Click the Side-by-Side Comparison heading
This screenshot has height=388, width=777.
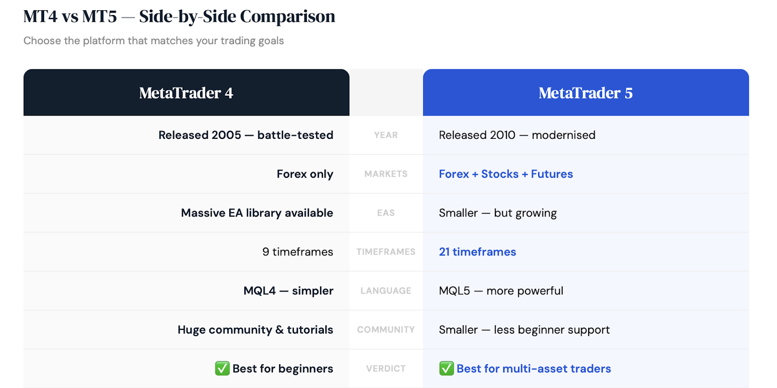(x=179, y=16)
